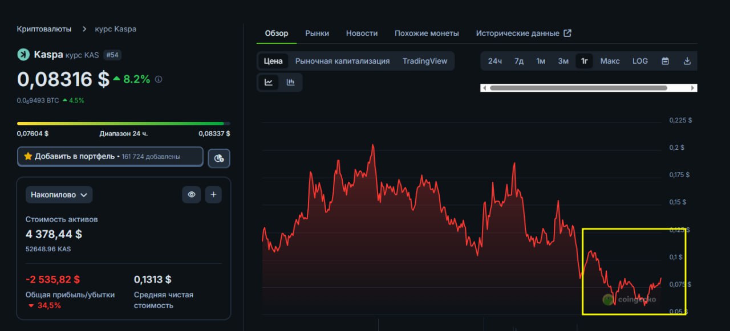Open the calendar date range icon

[x=665, y=61]
